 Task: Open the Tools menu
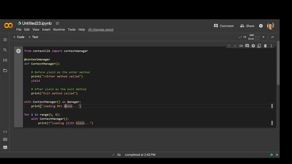tap(72, 30)
